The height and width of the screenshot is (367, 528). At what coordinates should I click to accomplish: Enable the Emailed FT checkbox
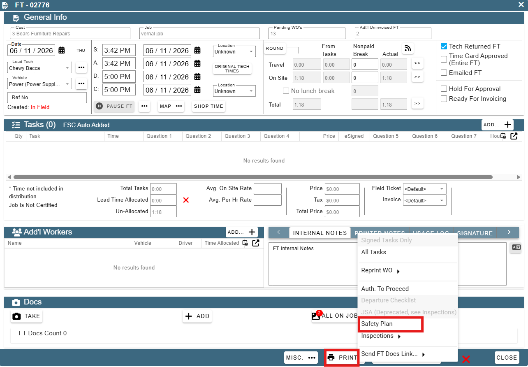(444, 73)
